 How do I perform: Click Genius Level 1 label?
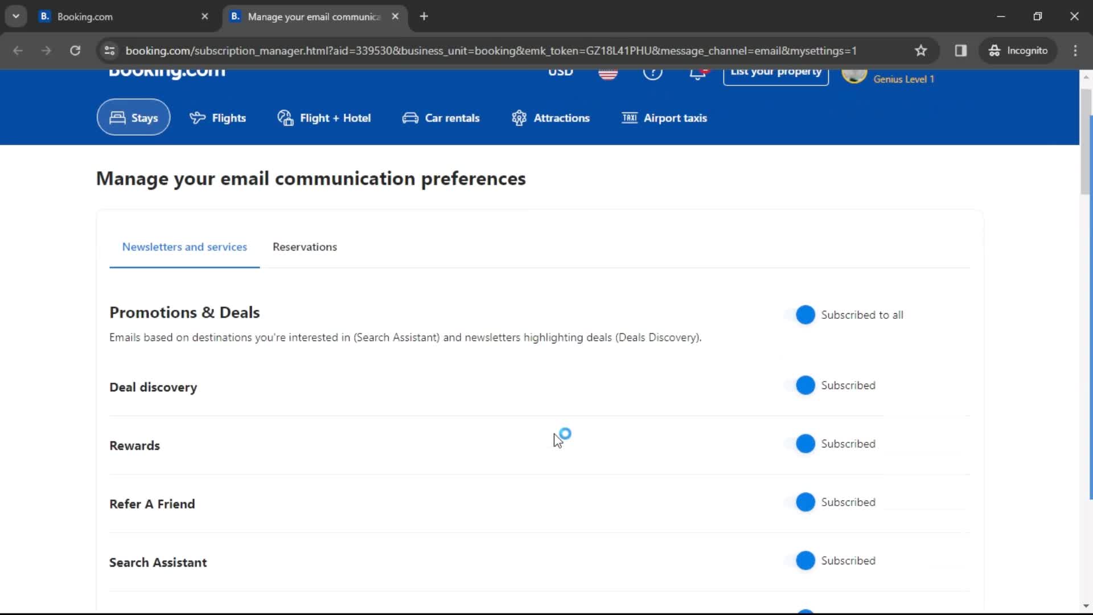pos(903,79)
